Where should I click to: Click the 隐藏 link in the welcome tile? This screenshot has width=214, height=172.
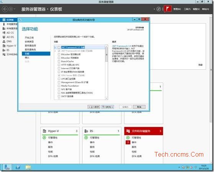[x=200, y=65]
